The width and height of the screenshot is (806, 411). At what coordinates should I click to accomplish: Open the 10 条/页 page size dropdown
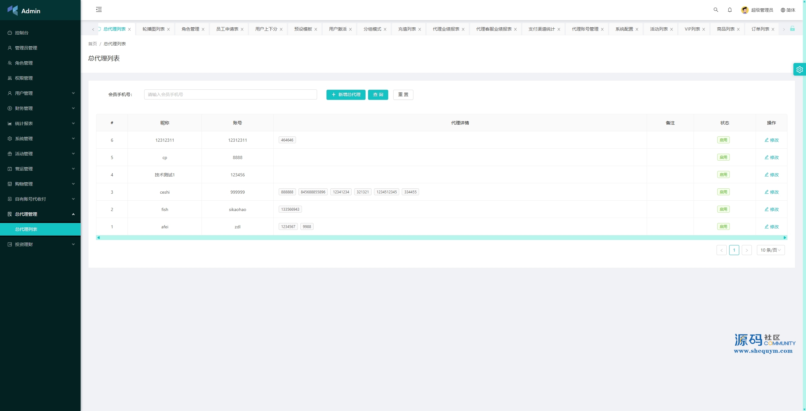click(770, 250)
